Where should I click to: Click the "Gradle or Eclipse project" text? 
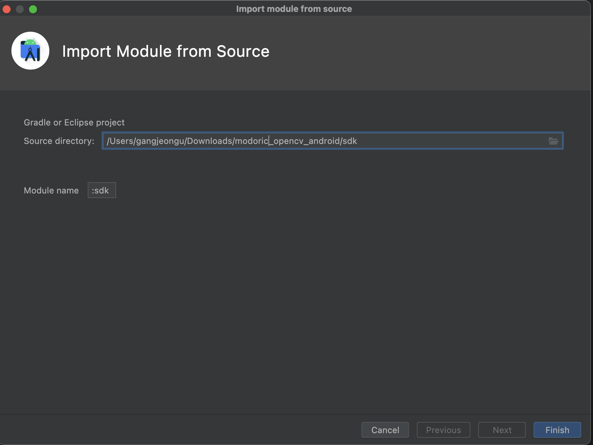(x=74, y=122)
